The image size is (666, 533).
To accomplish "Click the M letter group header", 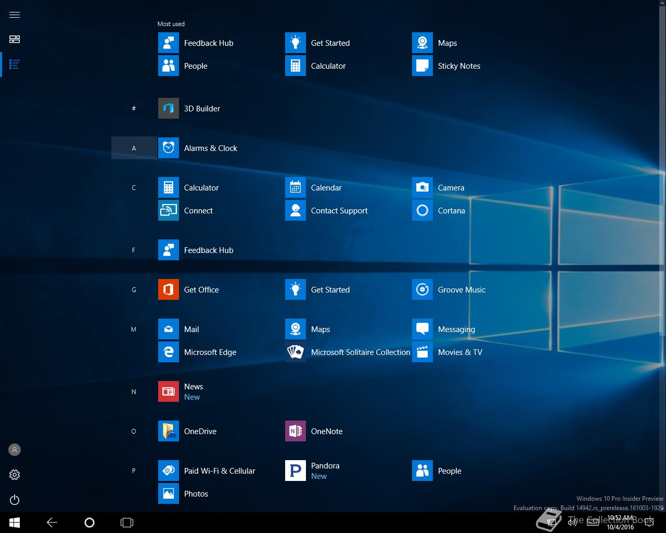I will click(134, 329).
